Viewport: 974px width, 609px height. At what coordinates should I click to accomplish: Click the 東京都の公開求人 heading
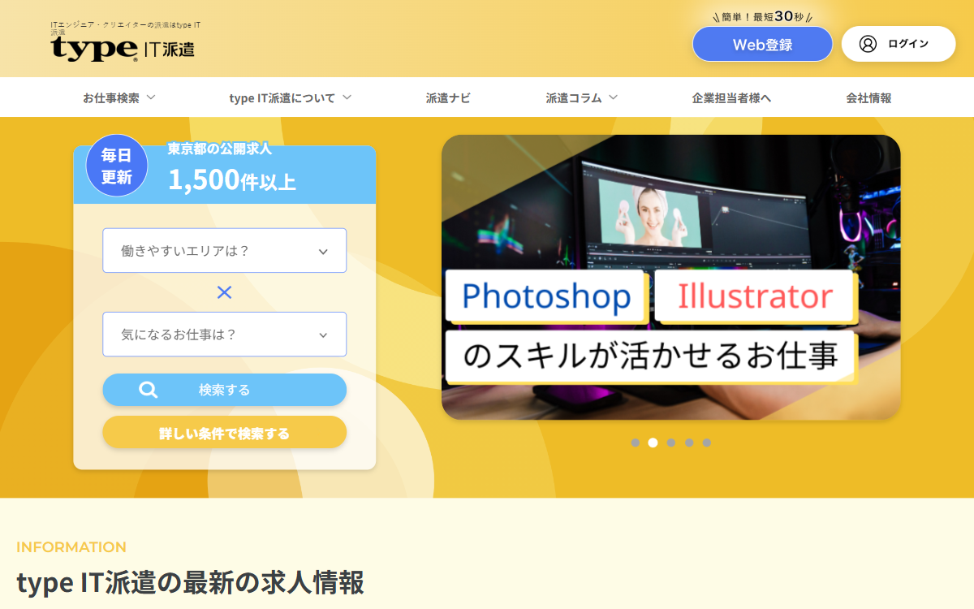click(219, 149)
